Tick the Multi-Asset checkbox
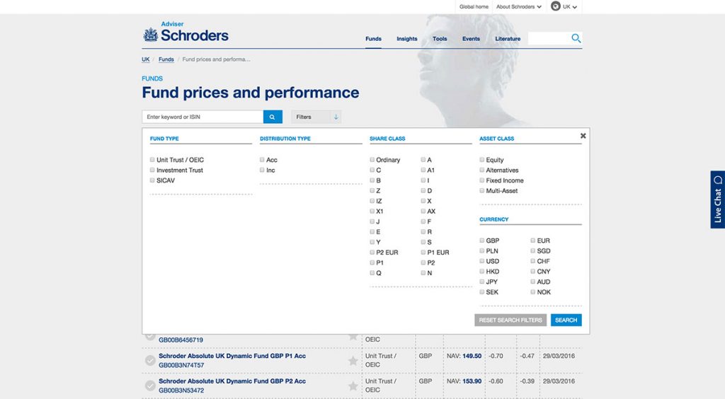The image size is (725, 399). (481, 190)
